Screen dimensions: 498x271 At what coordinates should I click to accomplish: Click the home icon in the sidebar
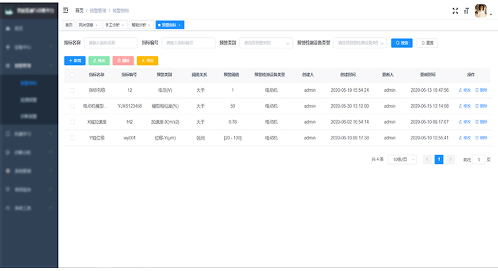pos(8,29)
